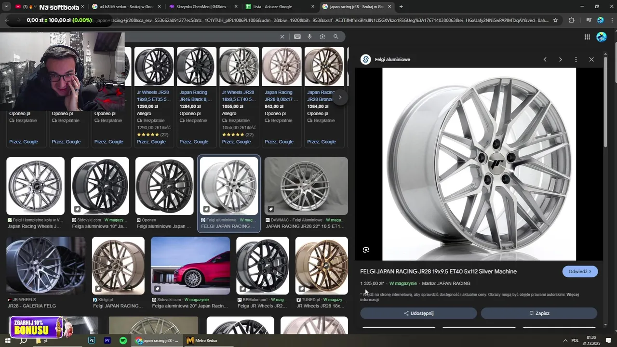Open the notification center icon
This screenshot has height=347, width=617.
[x=608, y=340]
